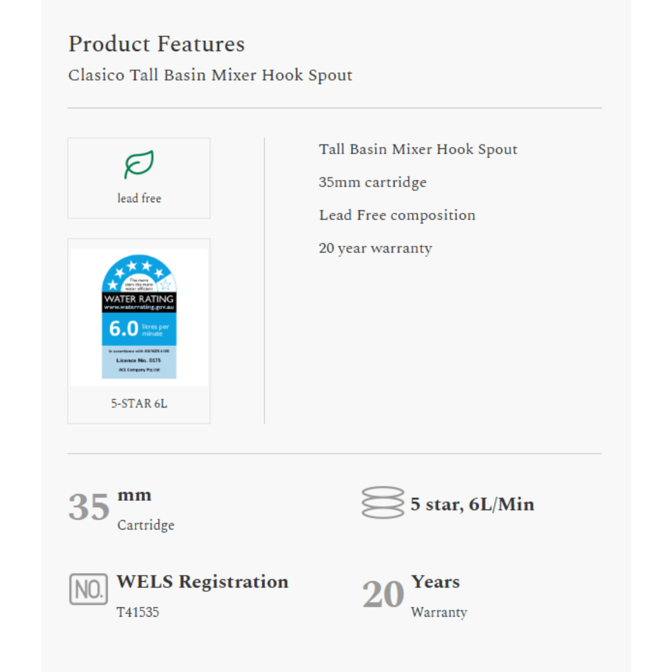Click the 'lead free' label under the leaf
Image resolution: width=672 pixels, height=672 pixels.
139,198
